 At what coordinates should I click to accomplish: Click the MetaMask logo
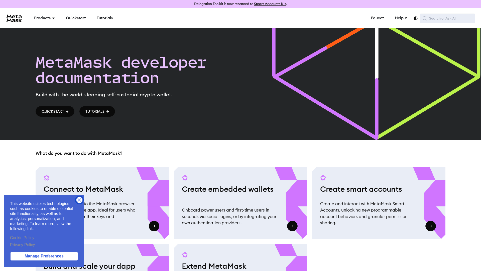(x=14, y=18)
